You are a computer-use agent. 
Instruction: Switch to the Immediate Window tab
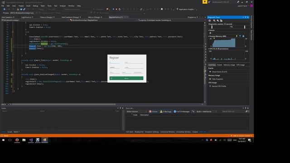click(x=184, y=132)
